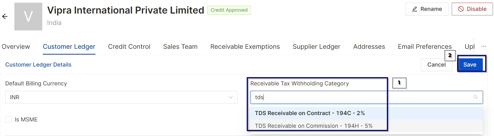Image resolution: width=494 pixels, height=136 pixels.
Task: Open the Receivable Exemptions tab
Action: pos(245,47)
